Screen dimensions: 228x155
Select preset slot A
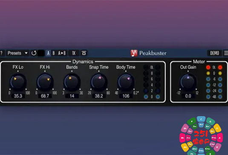tap(48, 53)
